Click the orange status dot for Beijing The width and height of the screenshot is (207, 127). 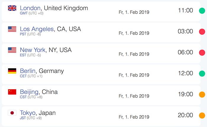[202, 95]
